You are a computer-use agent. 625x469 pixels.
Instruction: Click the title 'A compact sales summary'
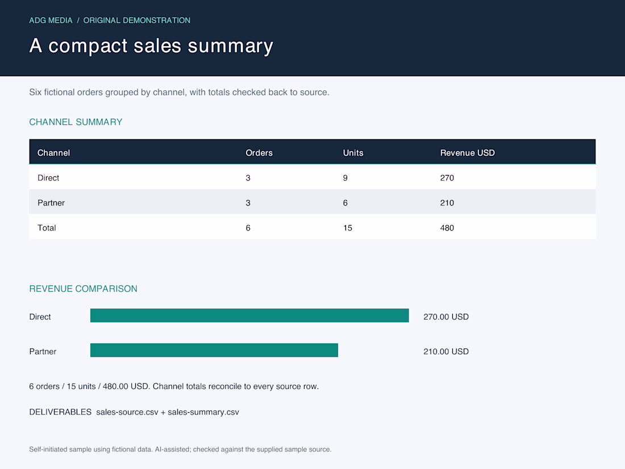(x=151, y=46)
